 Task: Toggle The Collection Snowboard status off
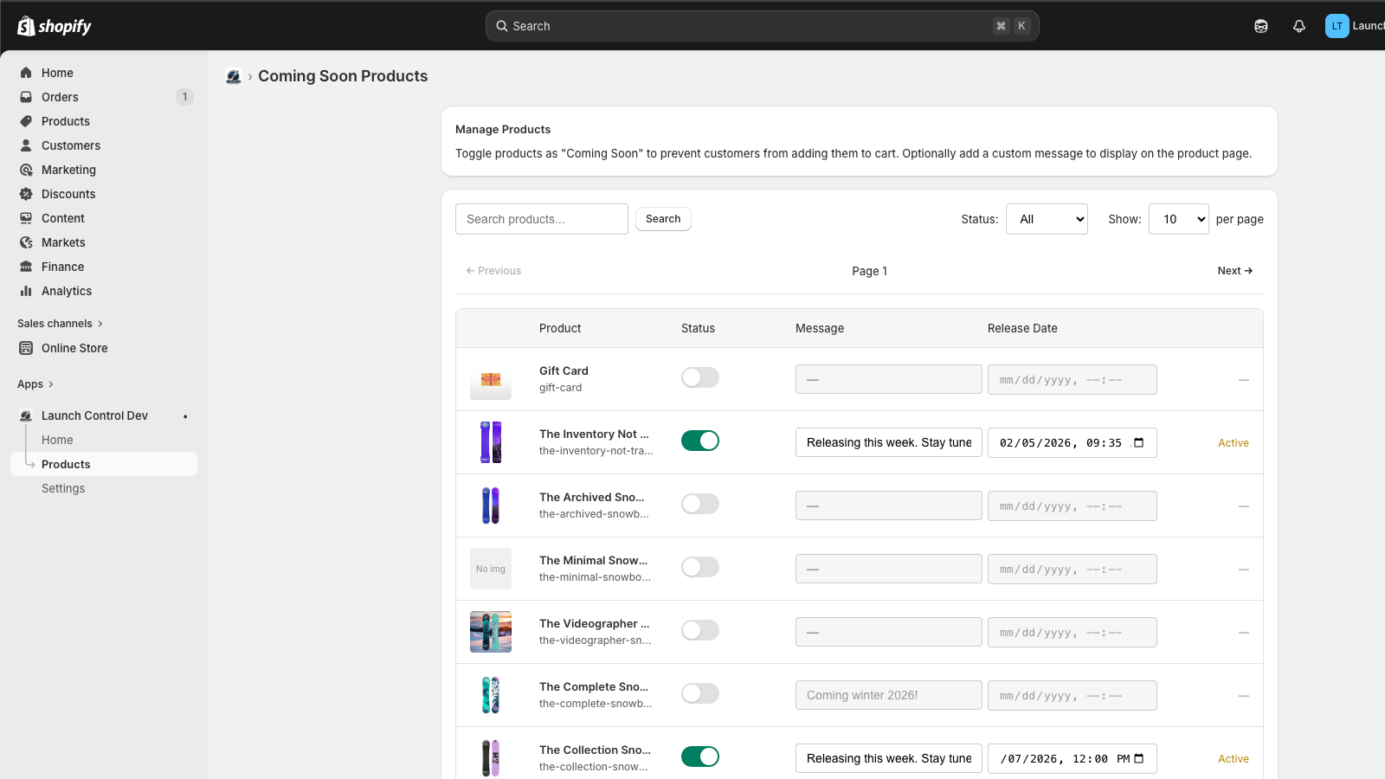[699, 756]
